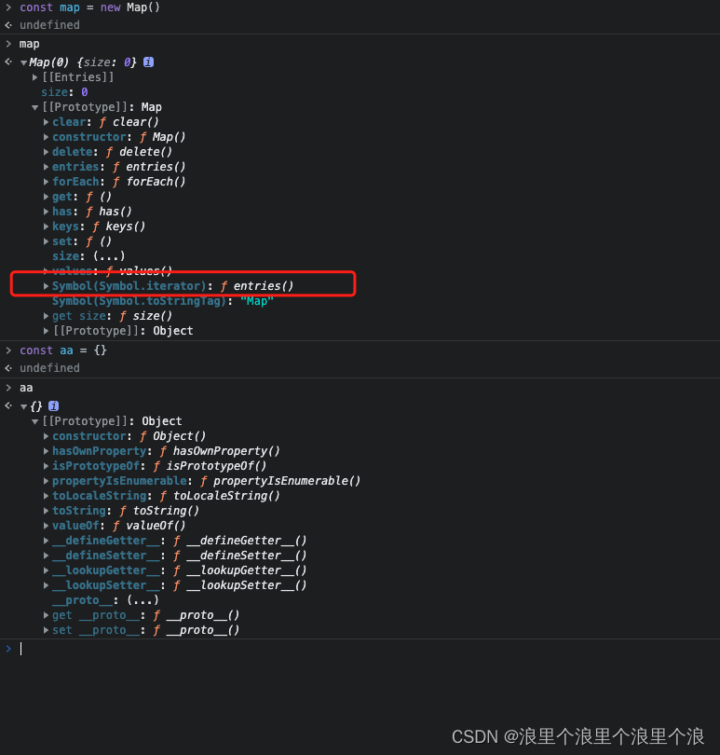Click the blue info icon next to Map(0)
This screenshot has height=755, width=720.
[x=148, y=62]
